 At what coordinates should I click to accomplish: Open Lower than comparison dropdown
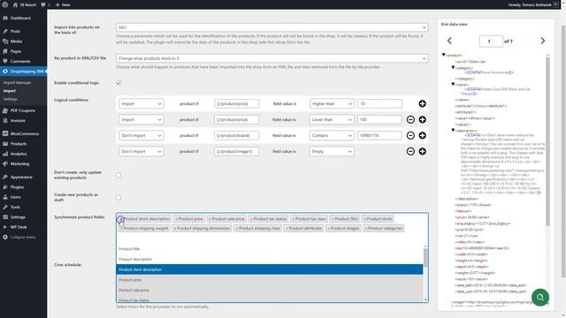[332, 120]
